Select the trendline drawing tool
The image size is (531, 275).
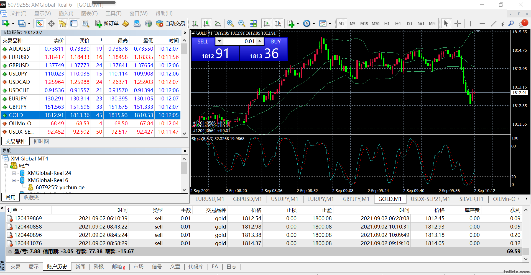point(494,24)
